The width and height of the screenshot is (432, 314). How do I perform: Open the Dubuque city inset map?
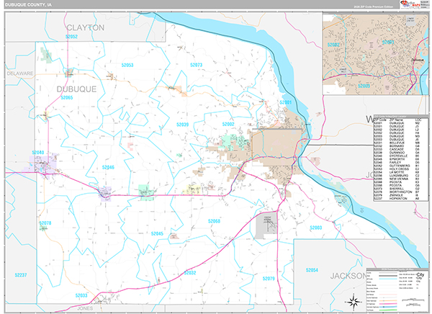coord(375,54)
